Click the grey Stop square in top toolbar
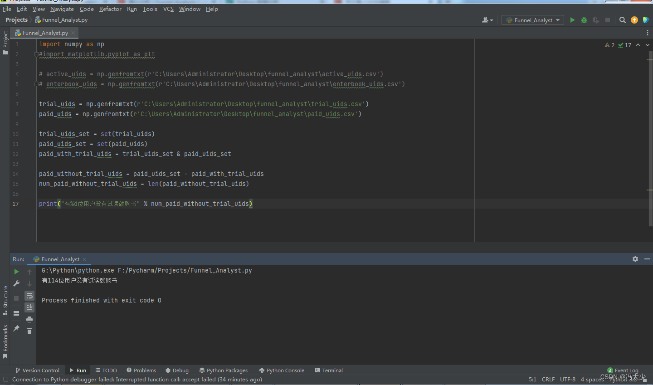 (608, 20)
